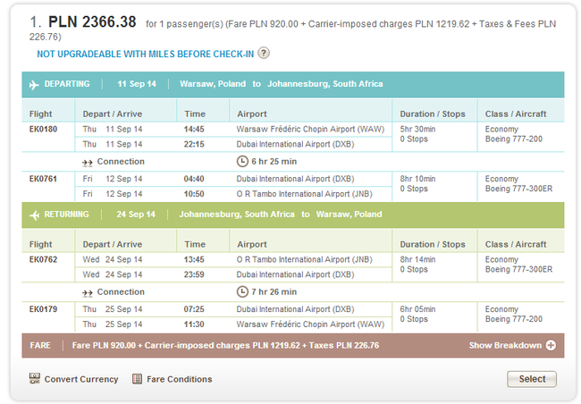The image size is (581, 404).
Task: Open the Fare Conditions link
Action: [179, 379]
